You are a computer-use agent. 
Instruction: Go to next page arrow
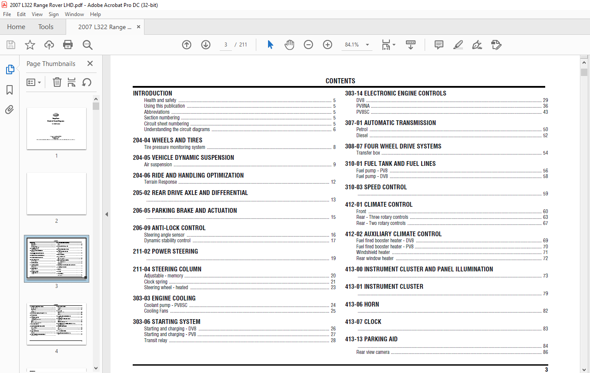[206, 45]
